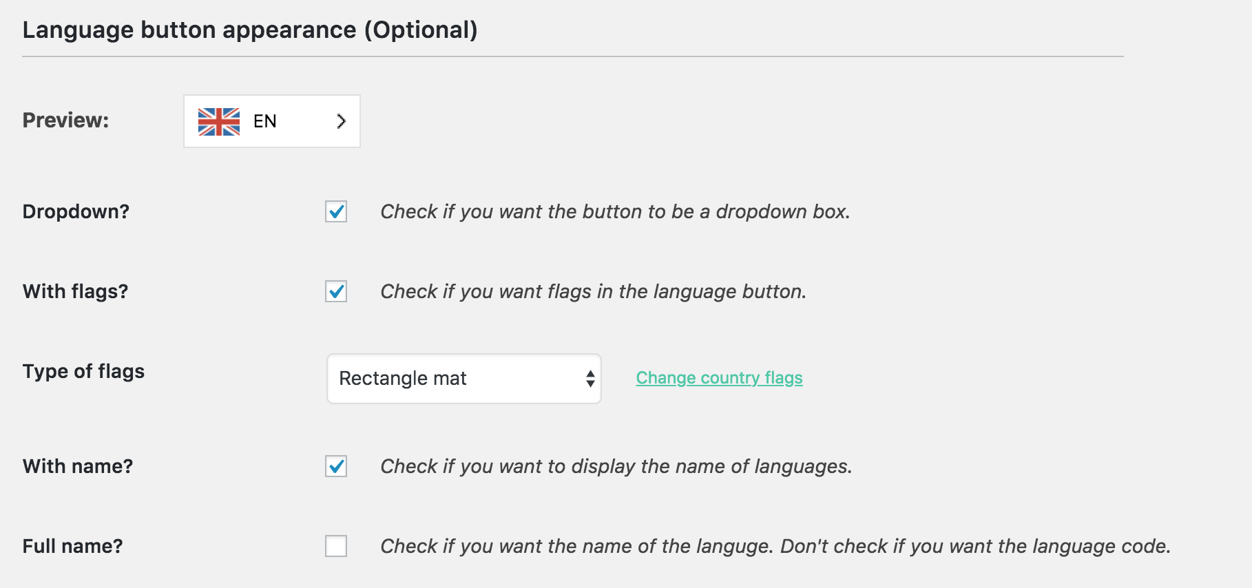This screenshot has width=1252, height=588.
Task: Click the Preview: label
Action: coord(65,120)
